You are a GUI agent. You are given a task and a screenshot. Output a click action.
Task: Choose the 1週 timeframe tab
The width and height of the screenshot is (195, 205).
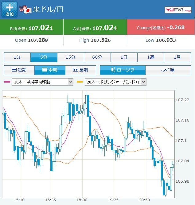pos(151,57)
